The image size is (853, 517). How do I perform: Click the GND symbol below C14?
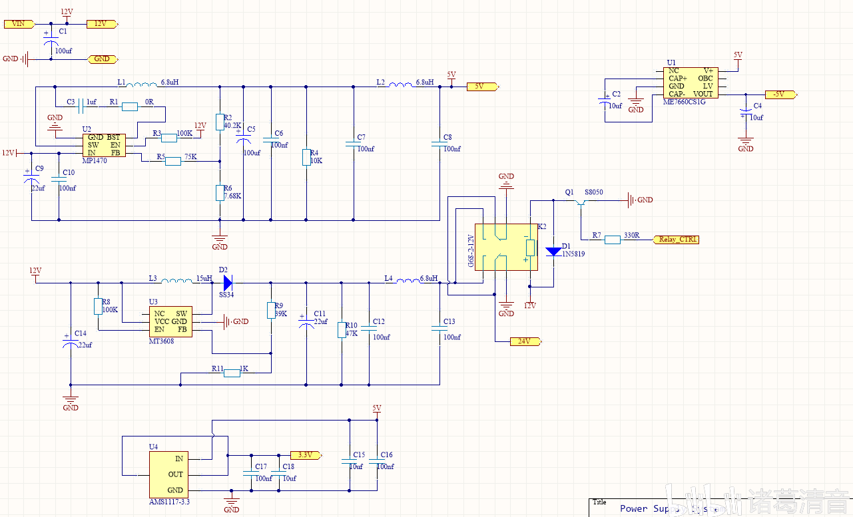coord(71,401)
